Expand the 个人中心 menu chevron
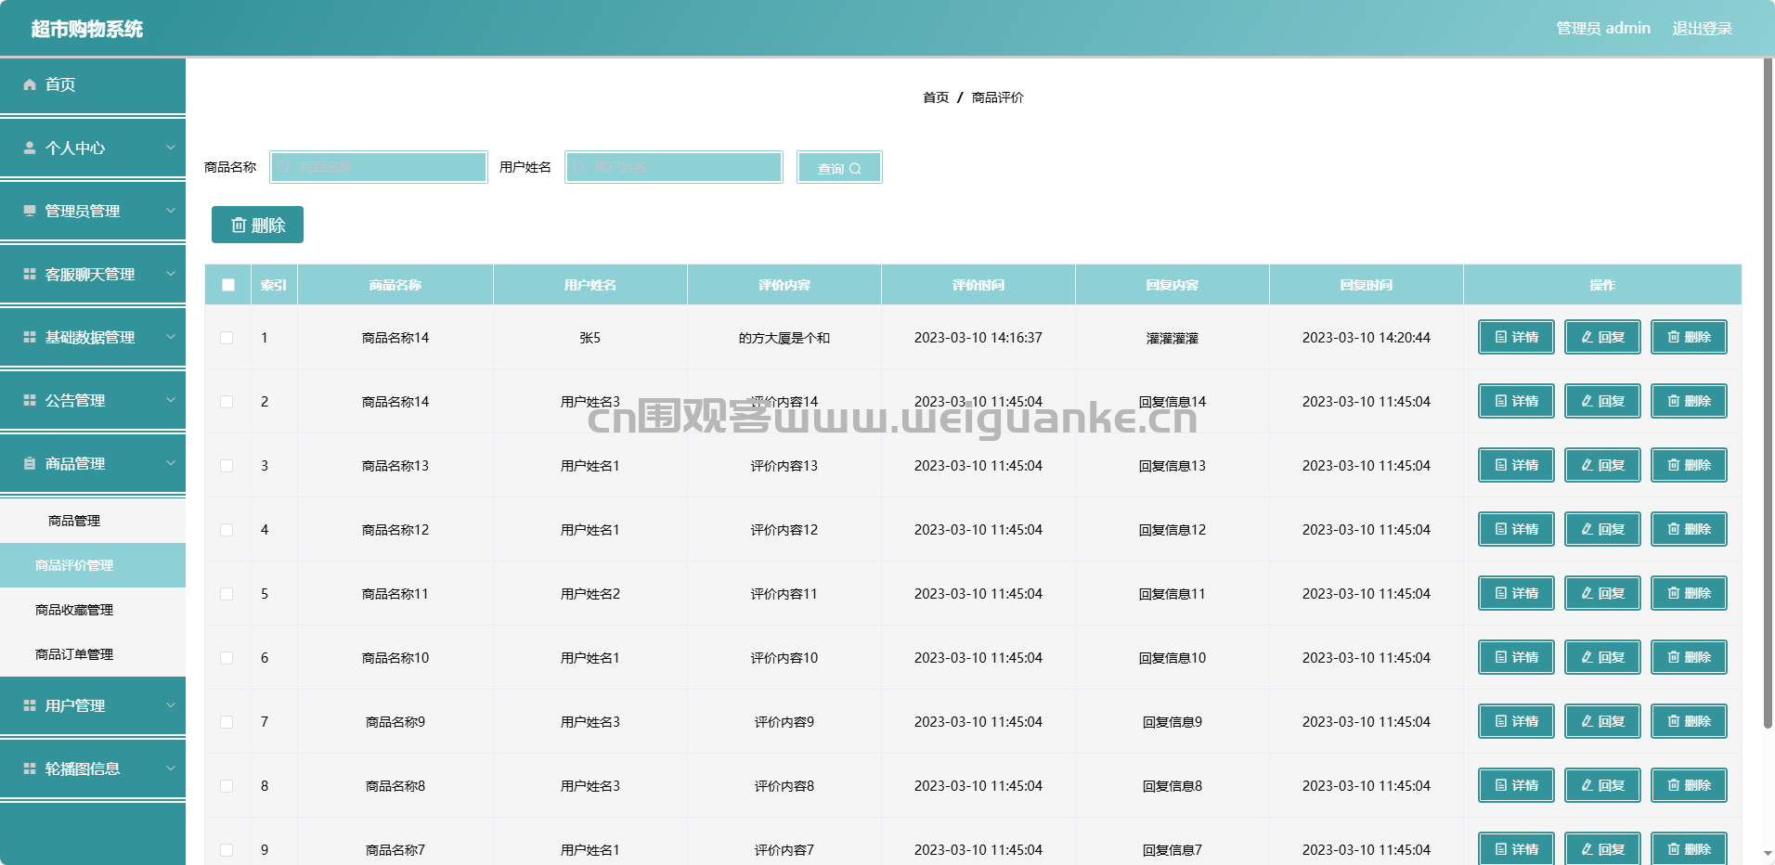The image size is (1775, 865). 171,147
